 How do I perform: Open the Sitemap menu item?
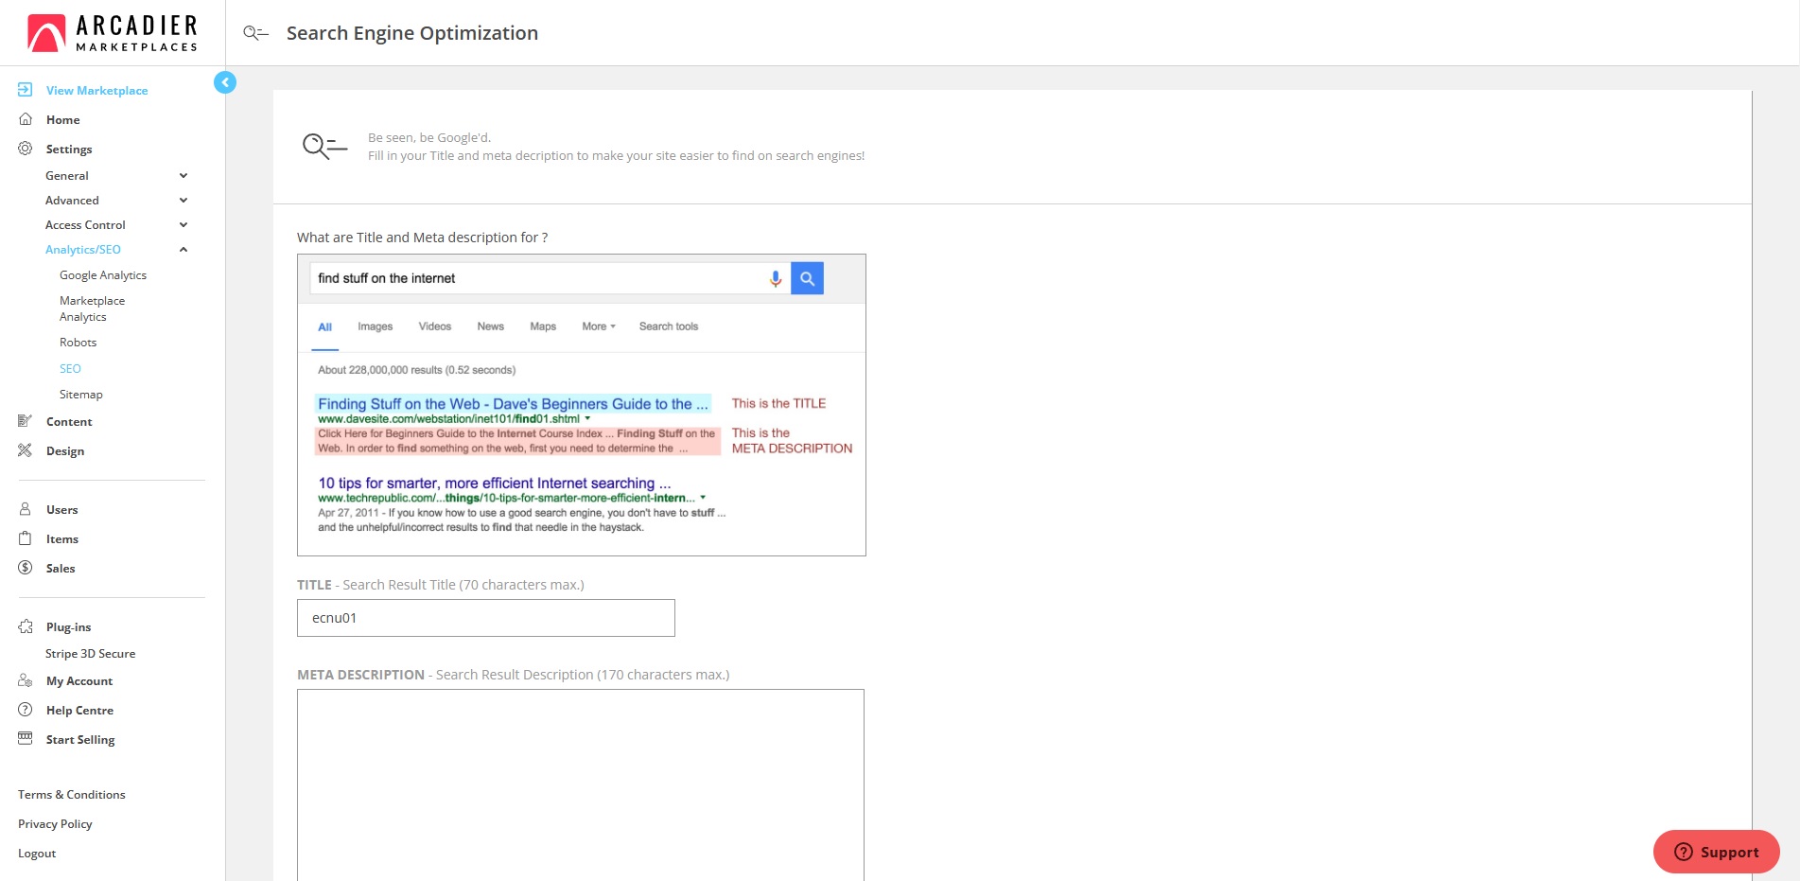click(x=81, y=395)
